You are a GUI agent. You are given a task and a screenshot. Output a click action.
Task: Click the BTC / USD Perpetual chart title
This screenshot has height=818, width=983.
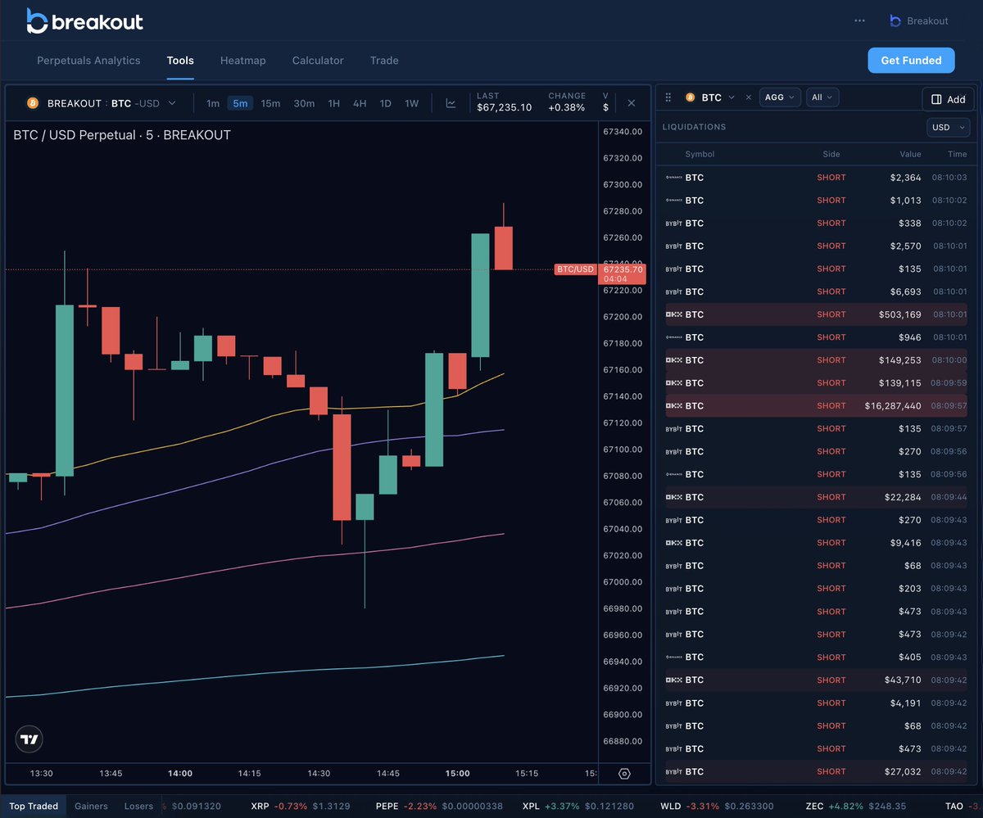point(122,135)
